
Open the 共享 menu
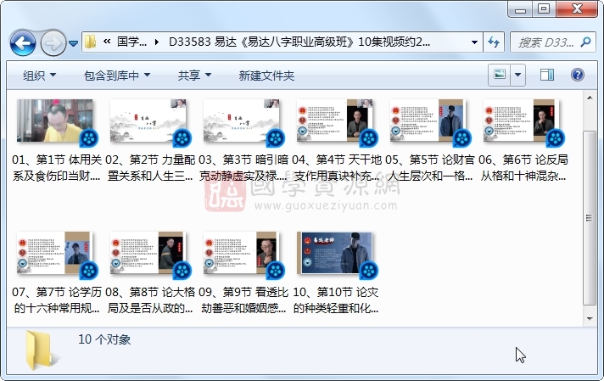click(194, 76)
